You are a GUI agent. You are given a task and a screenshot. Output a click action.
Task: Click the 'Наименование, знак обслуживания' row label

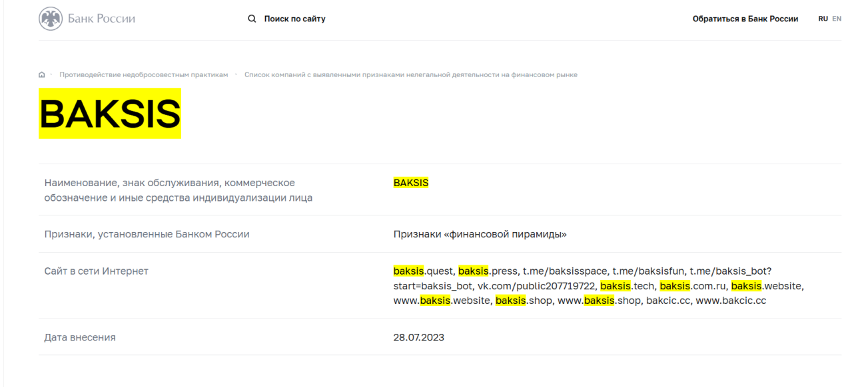point(178,190)
